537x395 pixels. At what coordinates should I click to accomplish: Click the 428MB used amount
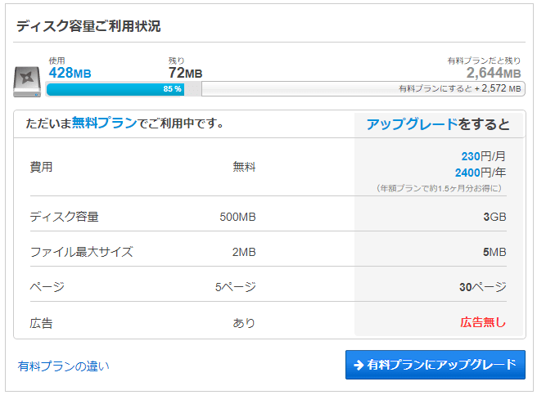tap(70, 73)
